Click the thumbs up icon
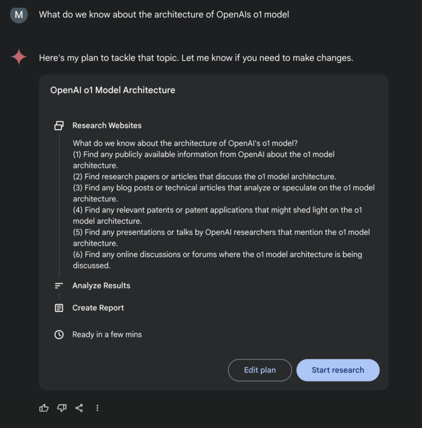 pos(44,408)
